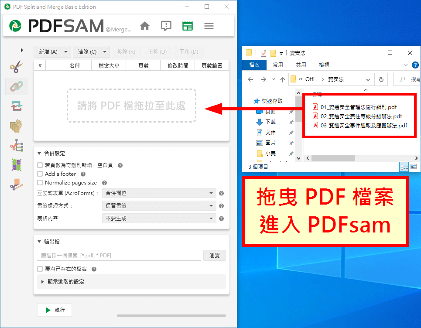Open help for 書籤處理方式 setting
The width and height of the screenshot is (421, 328).
point(221,206)
